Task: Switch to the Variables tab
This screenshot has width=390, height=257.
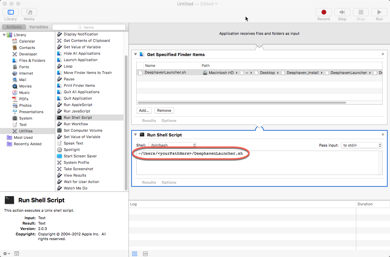Action: pyautogui.click(x=38, y=27)
